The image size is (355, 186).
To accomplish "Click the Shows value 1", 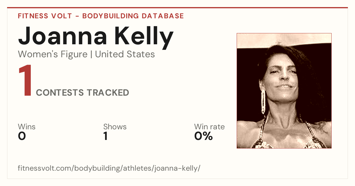I will [106, 136].
